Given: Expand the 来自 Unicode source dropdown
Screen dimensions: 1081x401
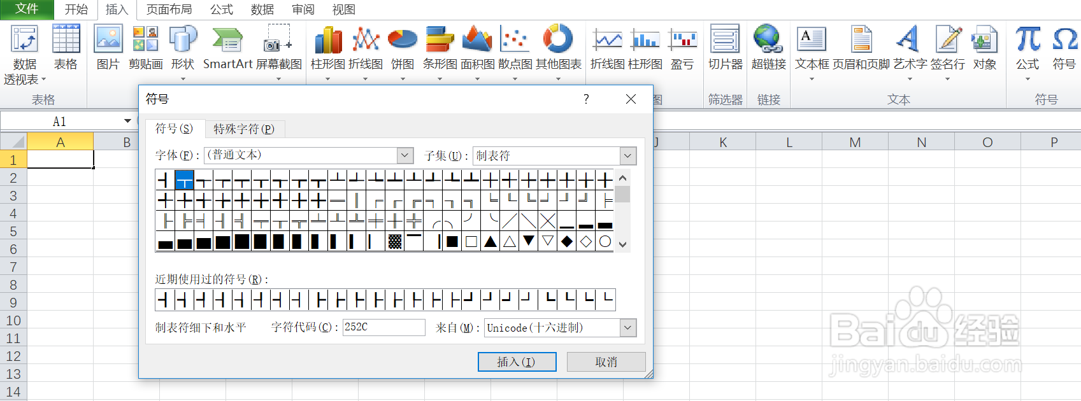Looking at the screenshot, I should [x=628, y=328].
